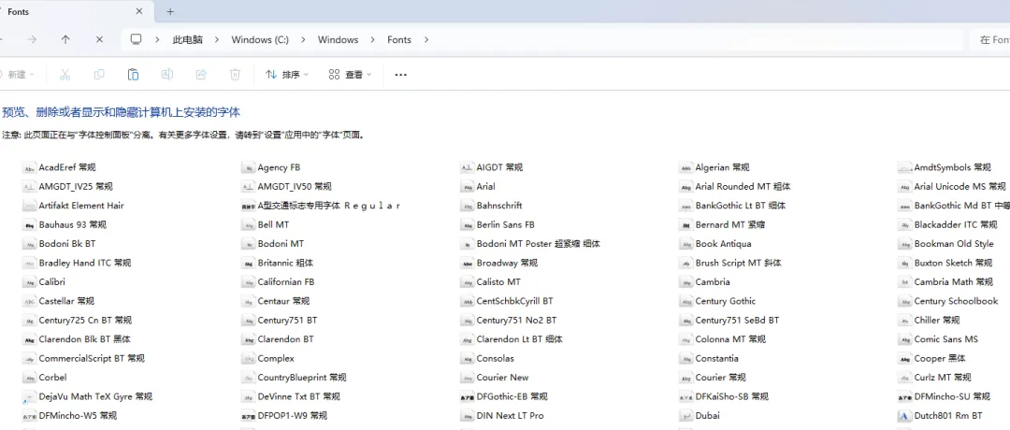The image size is (1010, 430).
Task: Select DejaVu Math TeX Gyre 常规 font
Action: 95,396
